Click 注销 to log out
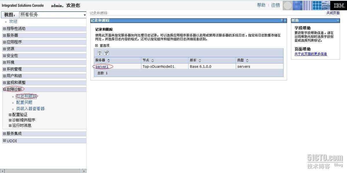 pos(275,5)
